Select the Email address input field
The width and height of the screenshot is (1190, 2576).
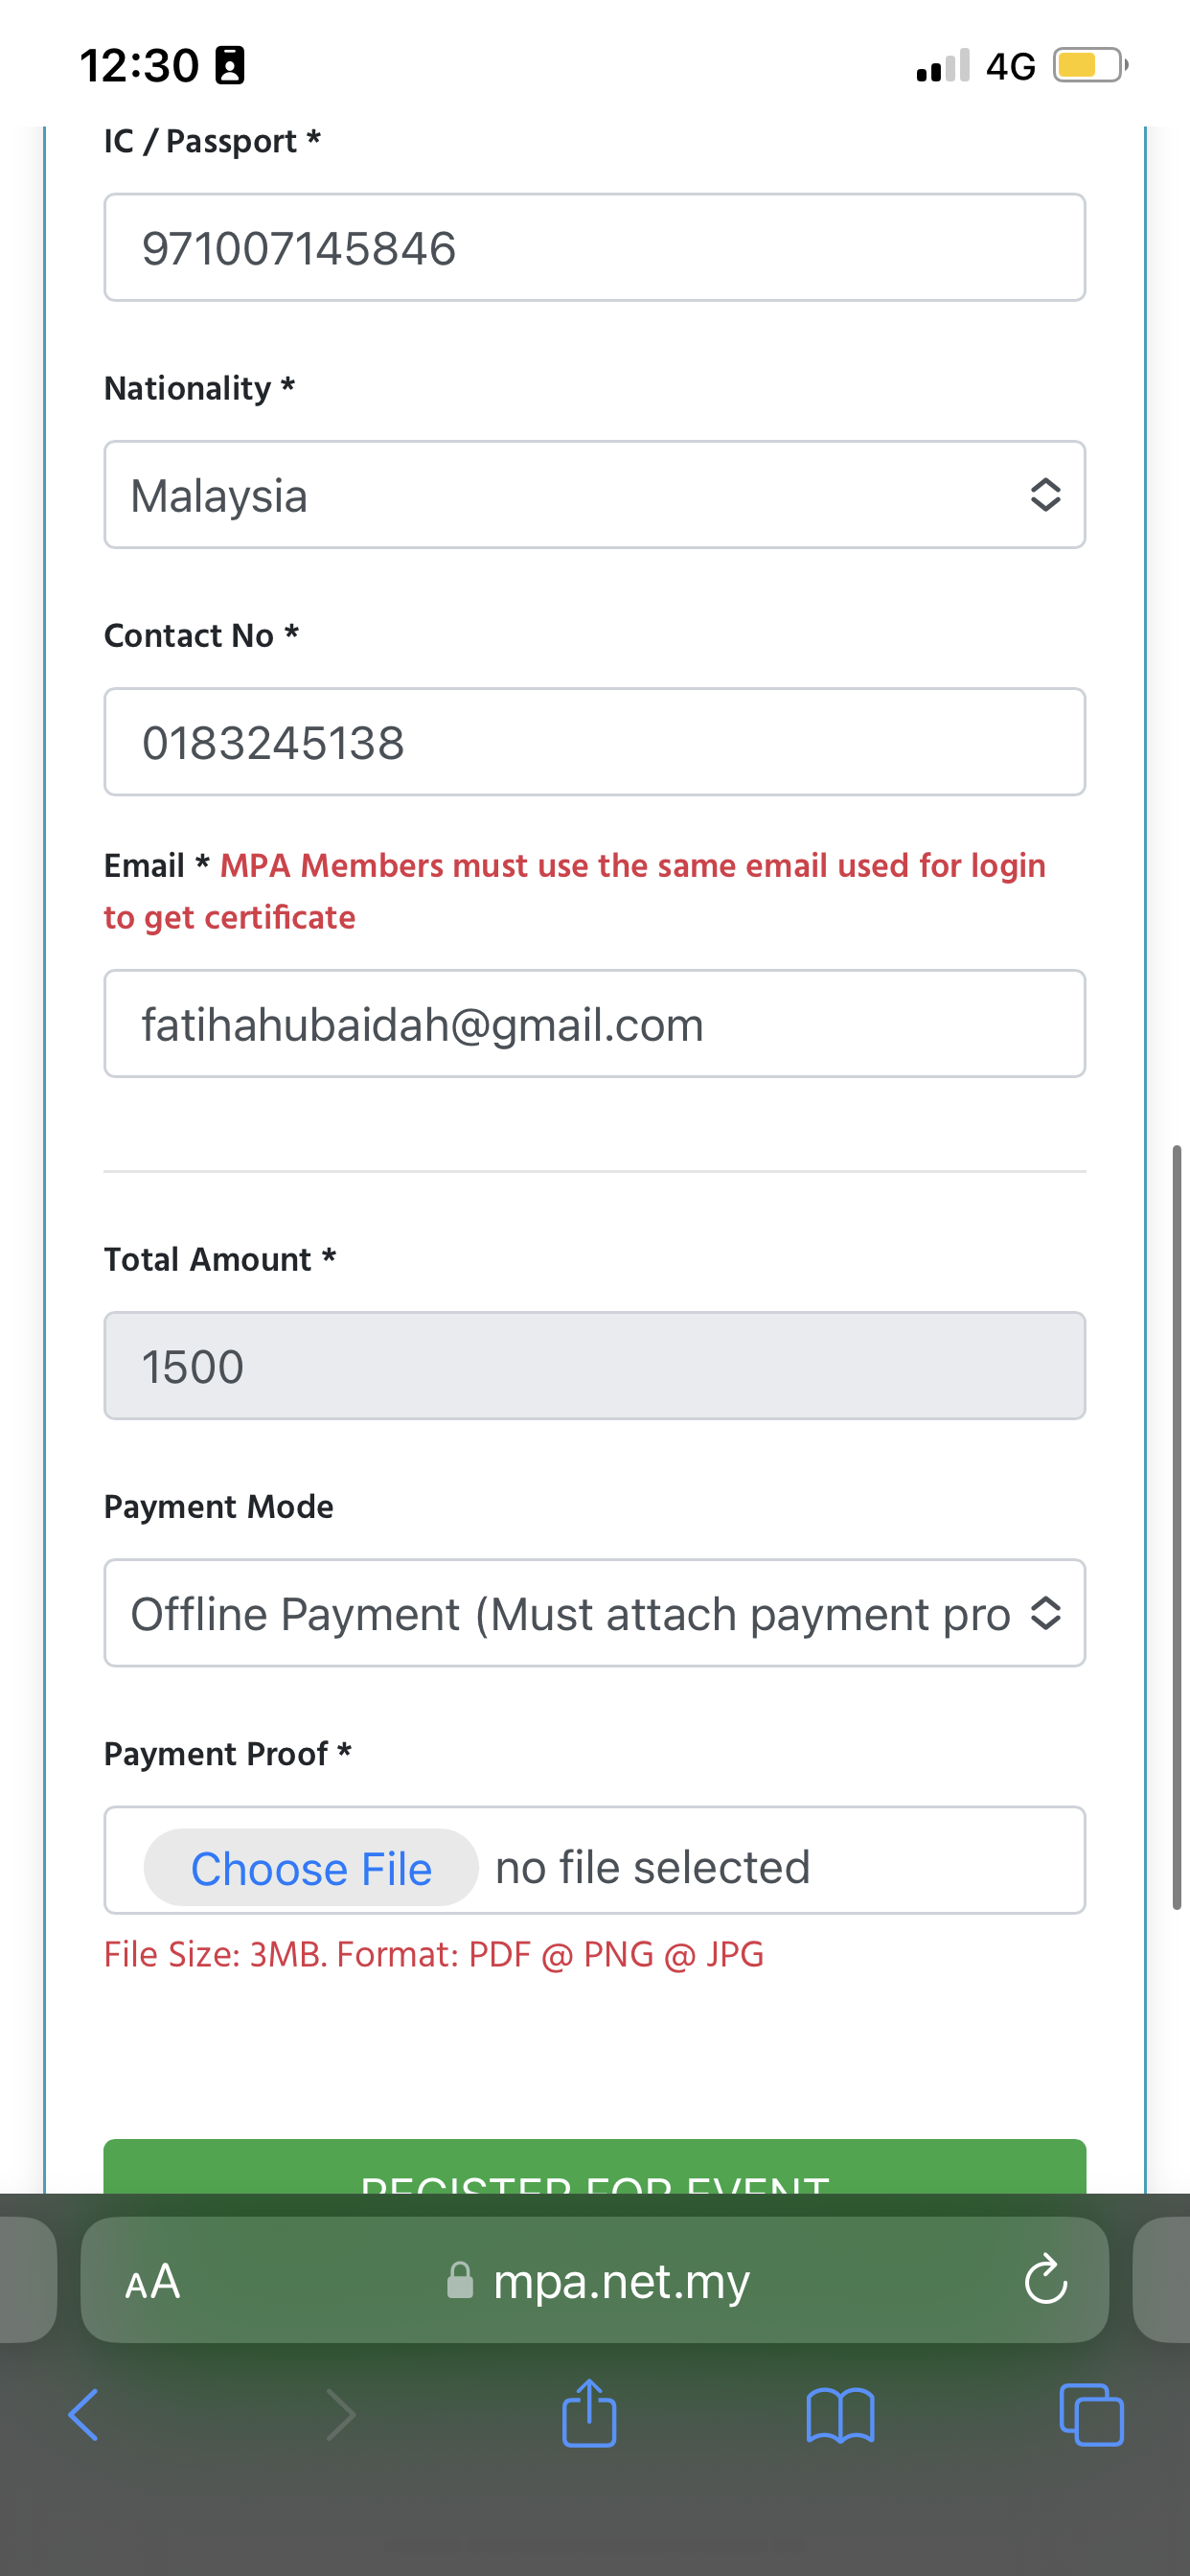[x=594, y=1024]
